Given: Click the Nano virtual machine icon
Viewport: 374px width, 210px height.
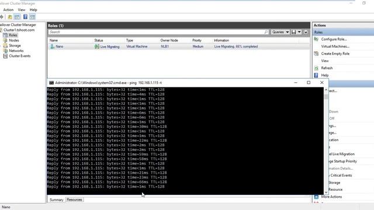Looking at the screenshot, I should pyautogui.click(x=52, y=47).
